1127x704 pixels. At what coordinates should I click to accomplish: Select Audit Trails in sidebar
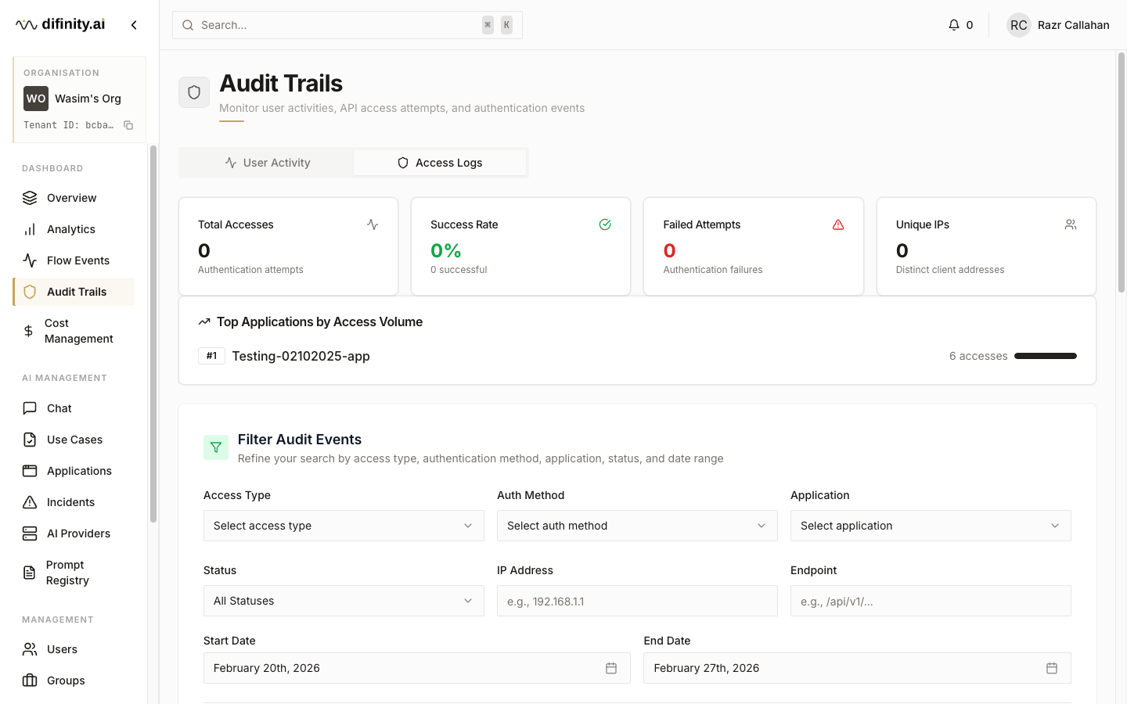coord(74,292)
